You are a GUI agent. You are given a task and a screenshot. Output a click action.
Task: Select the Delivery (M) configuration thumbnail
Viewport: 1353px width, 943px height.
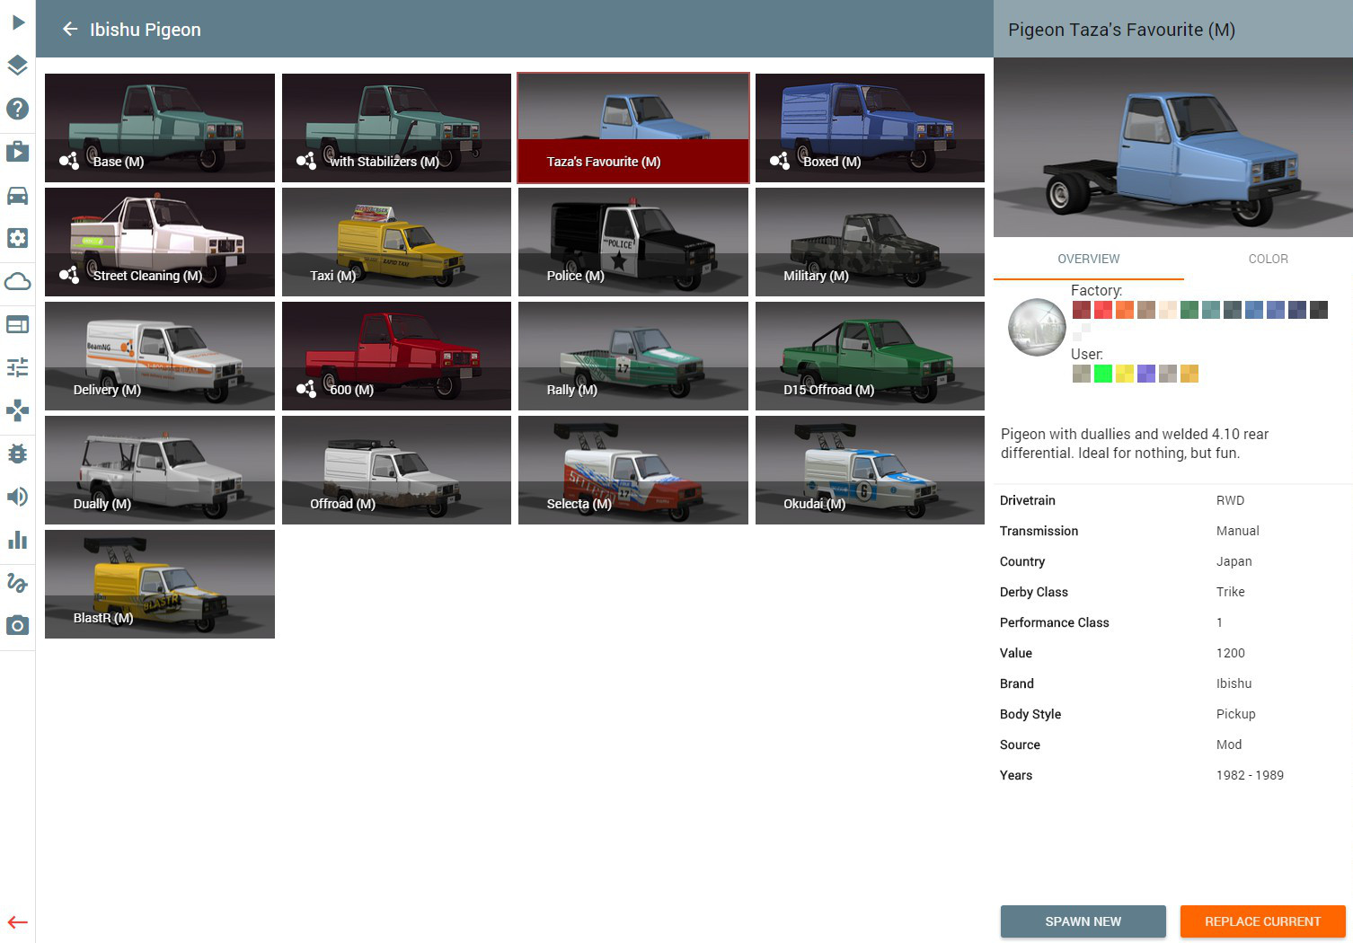tap(160, 356)
